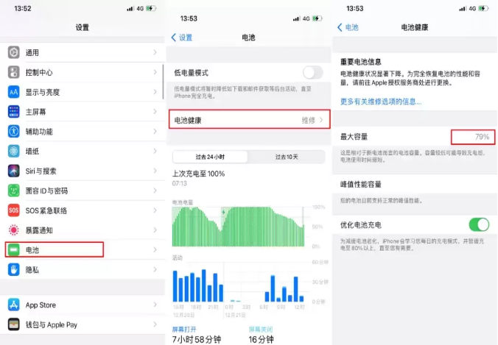Tap the 最大容量 label

(x=354, y=137)
